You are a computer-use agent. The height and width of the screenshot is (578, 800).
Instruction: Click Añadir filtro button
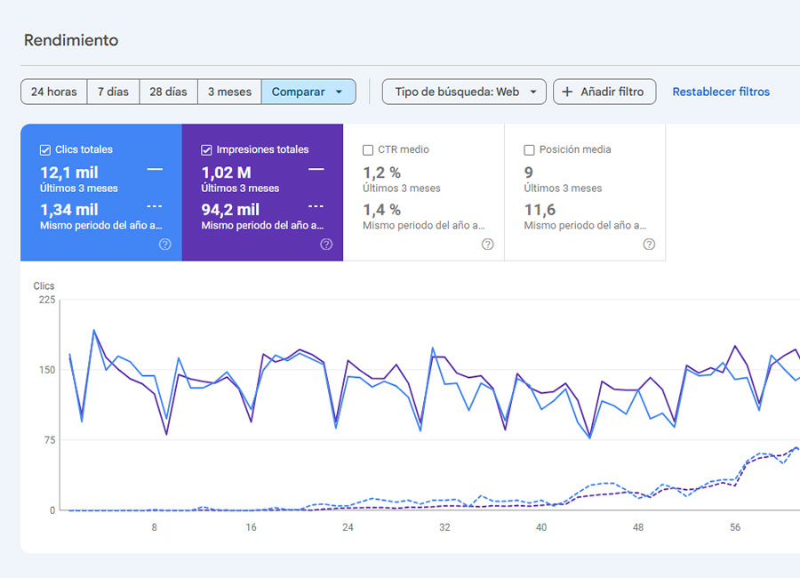tap(604, 92)
